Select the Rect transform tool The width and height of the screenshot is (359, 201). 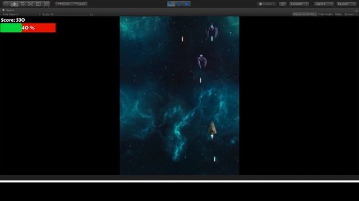[39, 4]
